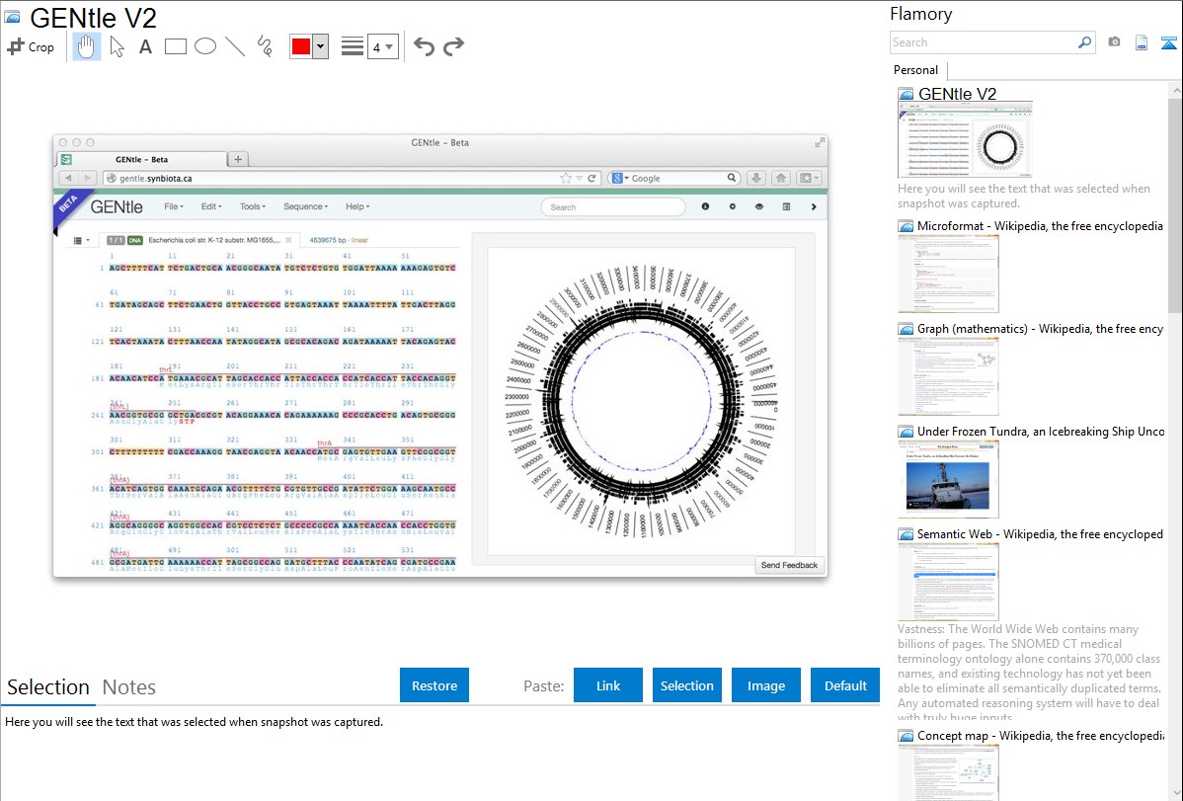Redo the annotation
The image size is (1183, 801).
(453, 46)
